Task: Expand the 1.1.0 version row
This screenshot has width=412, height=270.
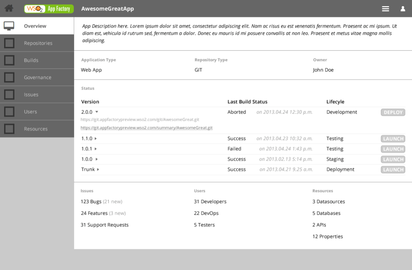Action: 95,138
